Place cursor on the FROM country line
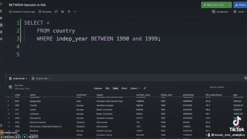The height and width of the screenshot is (139, 247). click(56, 31)
